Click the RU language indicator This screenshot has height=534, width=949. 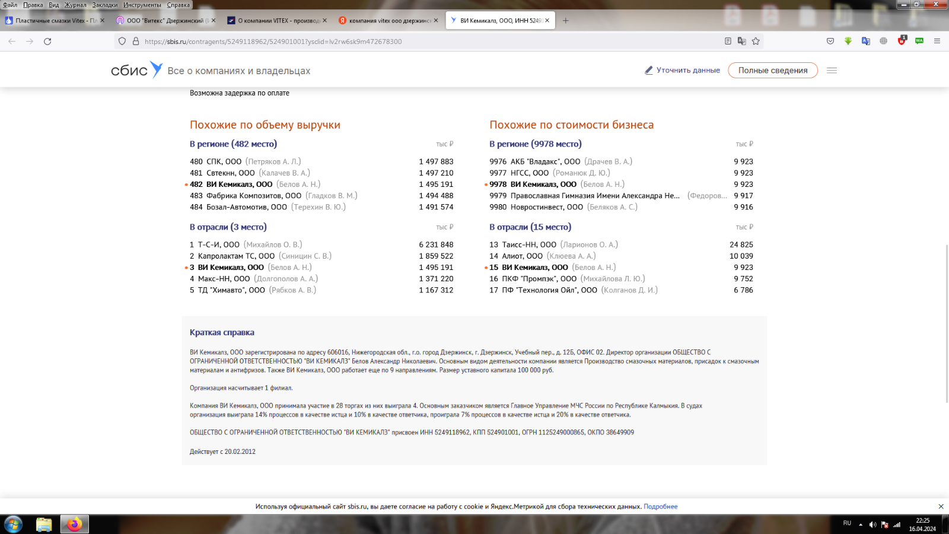(x=847, y=523)
